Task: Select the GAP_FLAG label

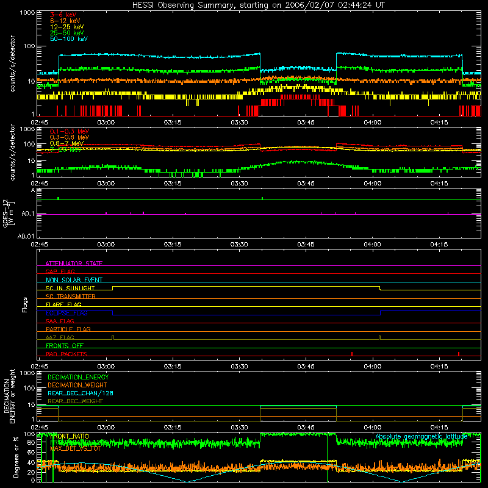Action: coord(60,271)
